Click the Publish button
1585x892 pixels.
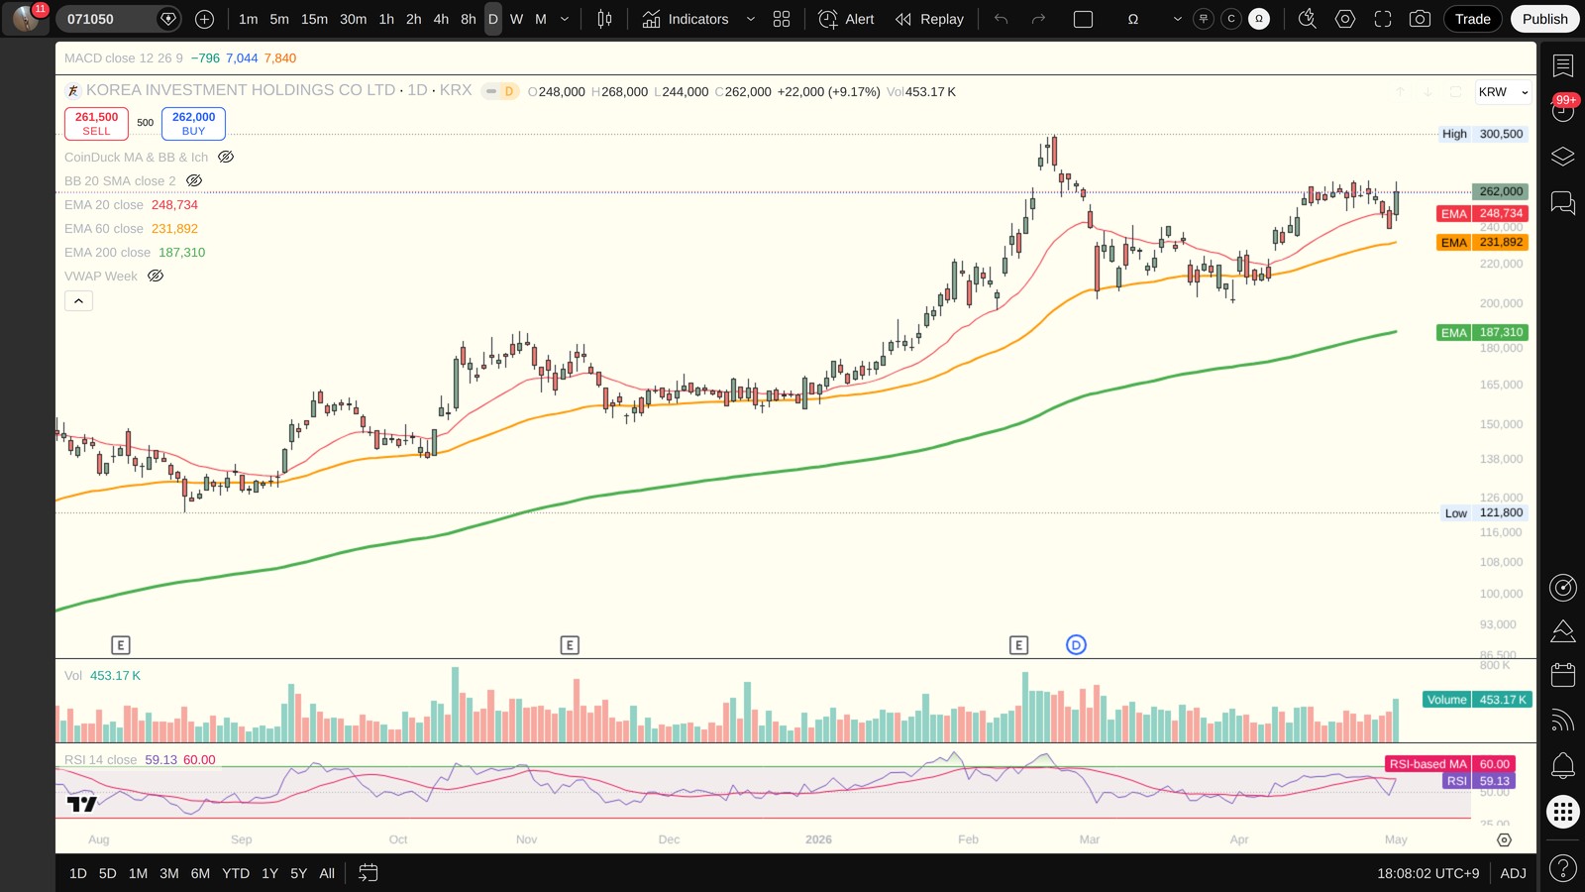1544,19
